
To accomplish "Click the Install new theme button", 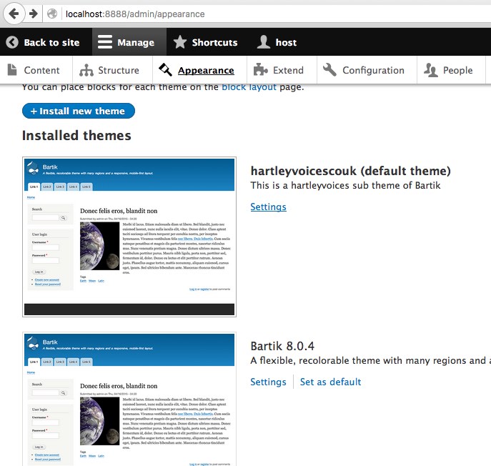I will tap(79, 111).
